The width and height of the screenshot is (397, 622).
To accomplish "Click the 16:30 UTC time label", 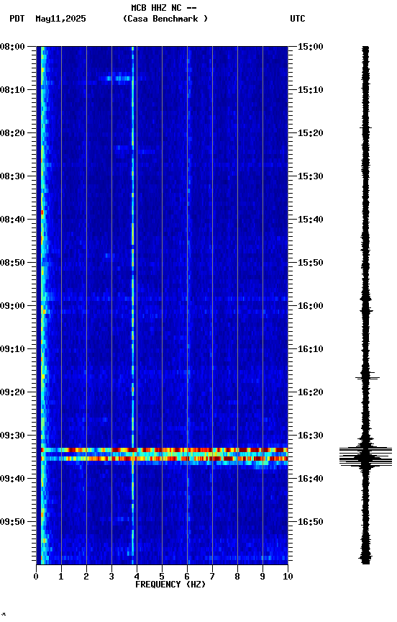I will (x=311, y=436).
